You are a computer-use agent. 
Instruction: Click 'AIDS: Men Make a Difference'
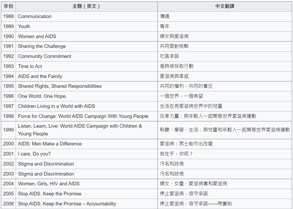click(50, 144)
